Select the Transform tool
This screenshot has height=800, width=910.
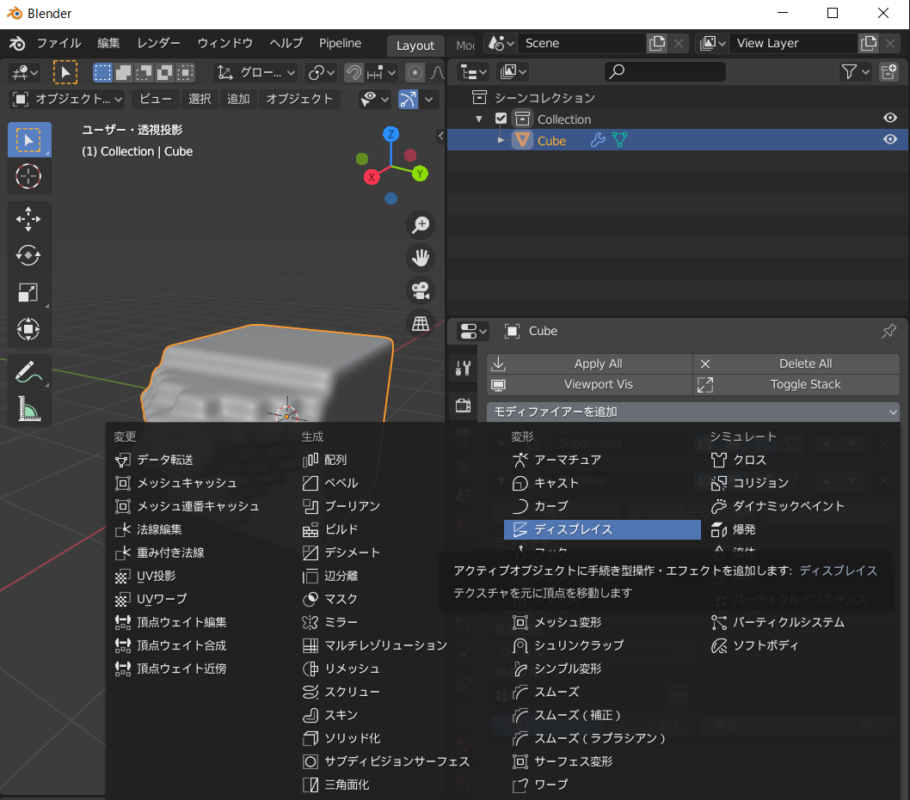pyautogui.click(x=29, y=329)
